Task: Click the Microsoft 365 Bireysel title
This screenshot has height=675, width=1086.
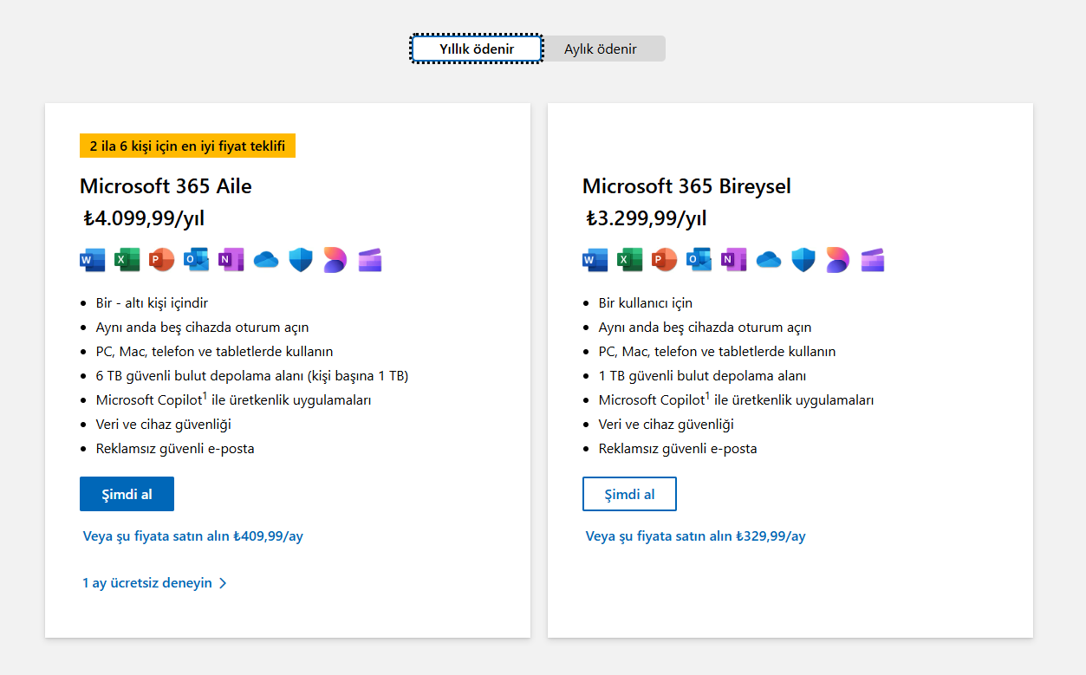Action: [686, 186]
